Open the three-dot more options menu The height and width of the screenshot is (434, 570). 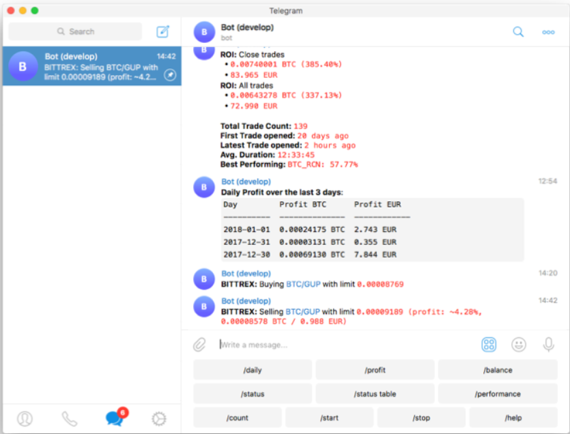click(548, 32)
